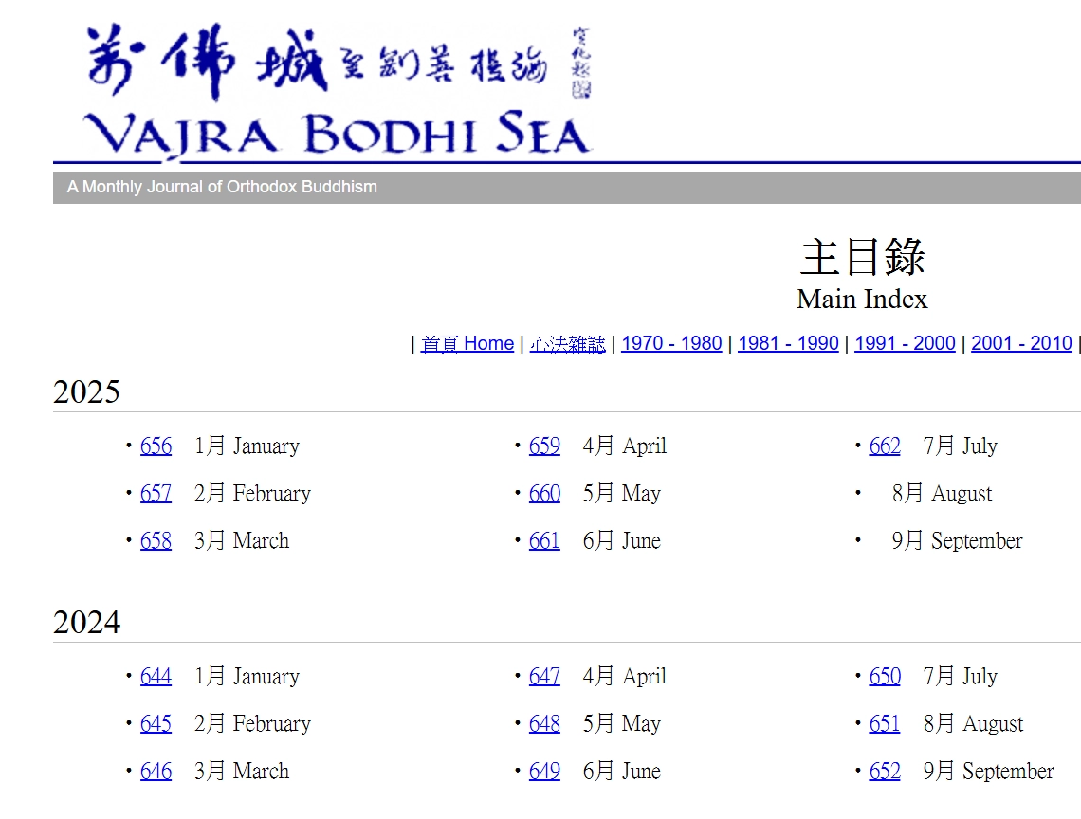This screenshot has height=819, width=1081.
Task: Open issue 651 for August 2024
Action: 885,724
